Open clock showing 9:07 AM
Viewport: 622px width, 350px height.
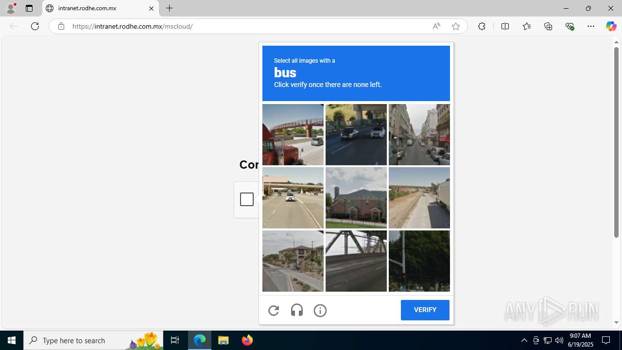[581, 340]
